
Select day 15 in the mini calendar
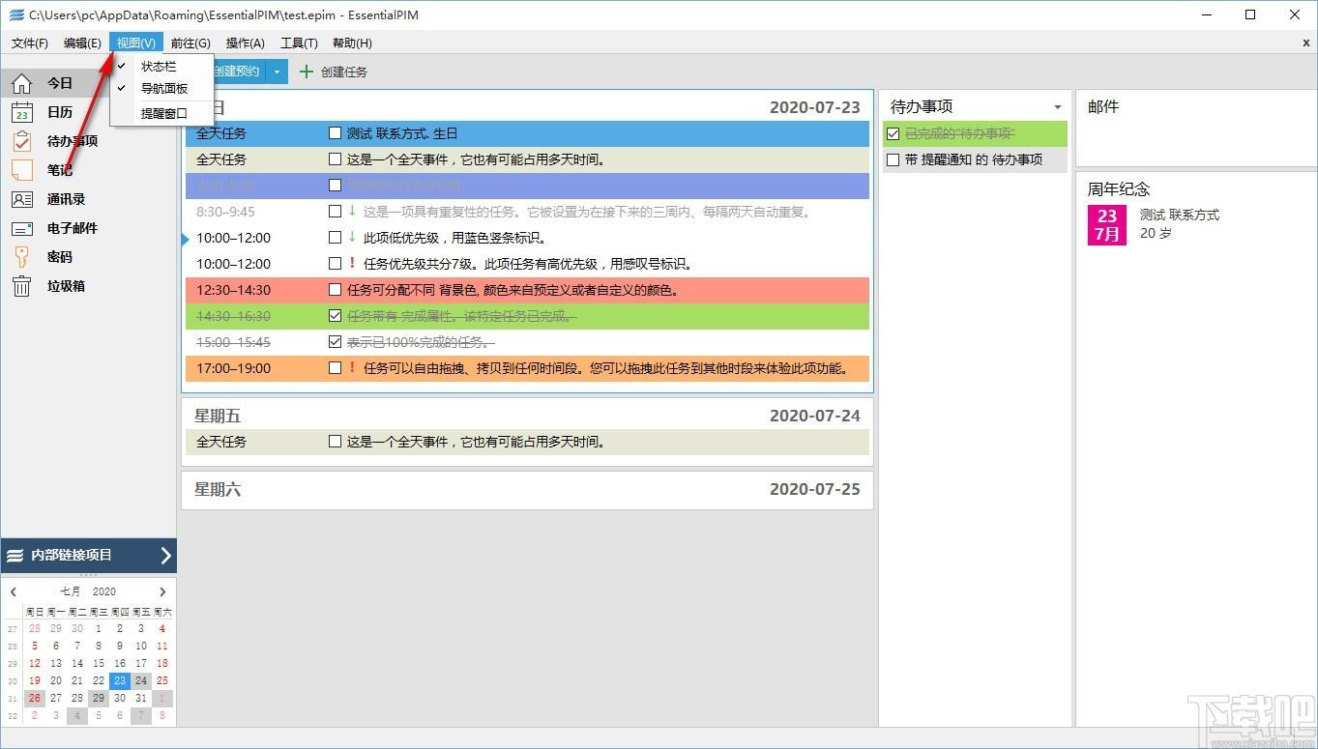[x=99, y=663]
